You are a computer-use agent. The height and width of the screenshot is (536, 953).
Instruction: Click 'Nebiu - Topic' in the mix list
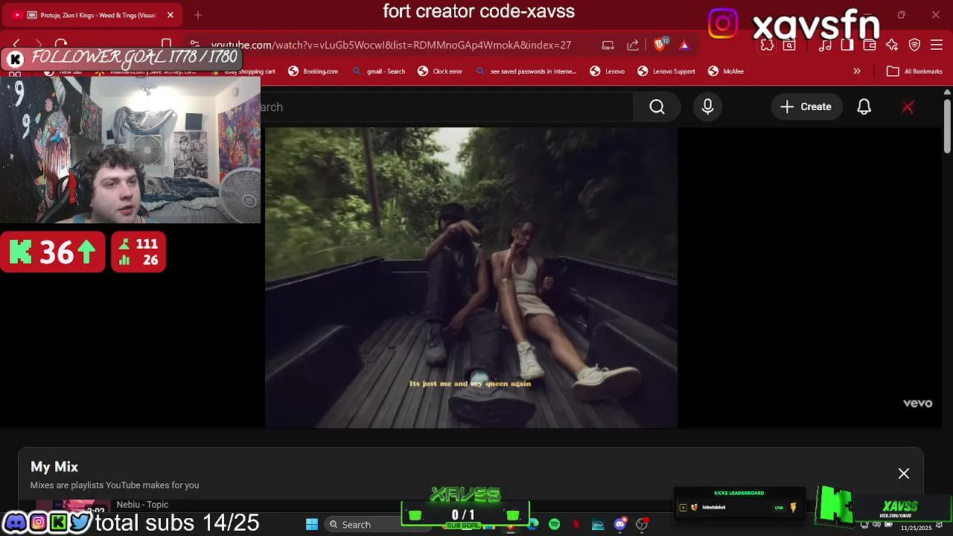pyautogui.click(x=142, y=505)
